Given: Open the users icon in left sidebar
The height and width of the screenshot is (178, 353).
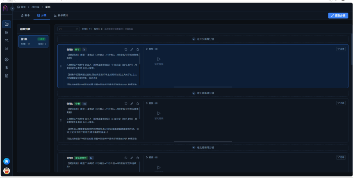Looking at the screenshot, I should click(x=7, y=40).
